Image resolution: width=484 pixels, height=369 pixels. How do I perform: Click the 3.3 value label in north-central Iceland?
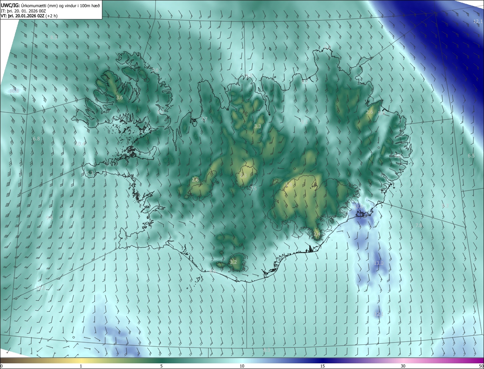(x=258, y=126)
